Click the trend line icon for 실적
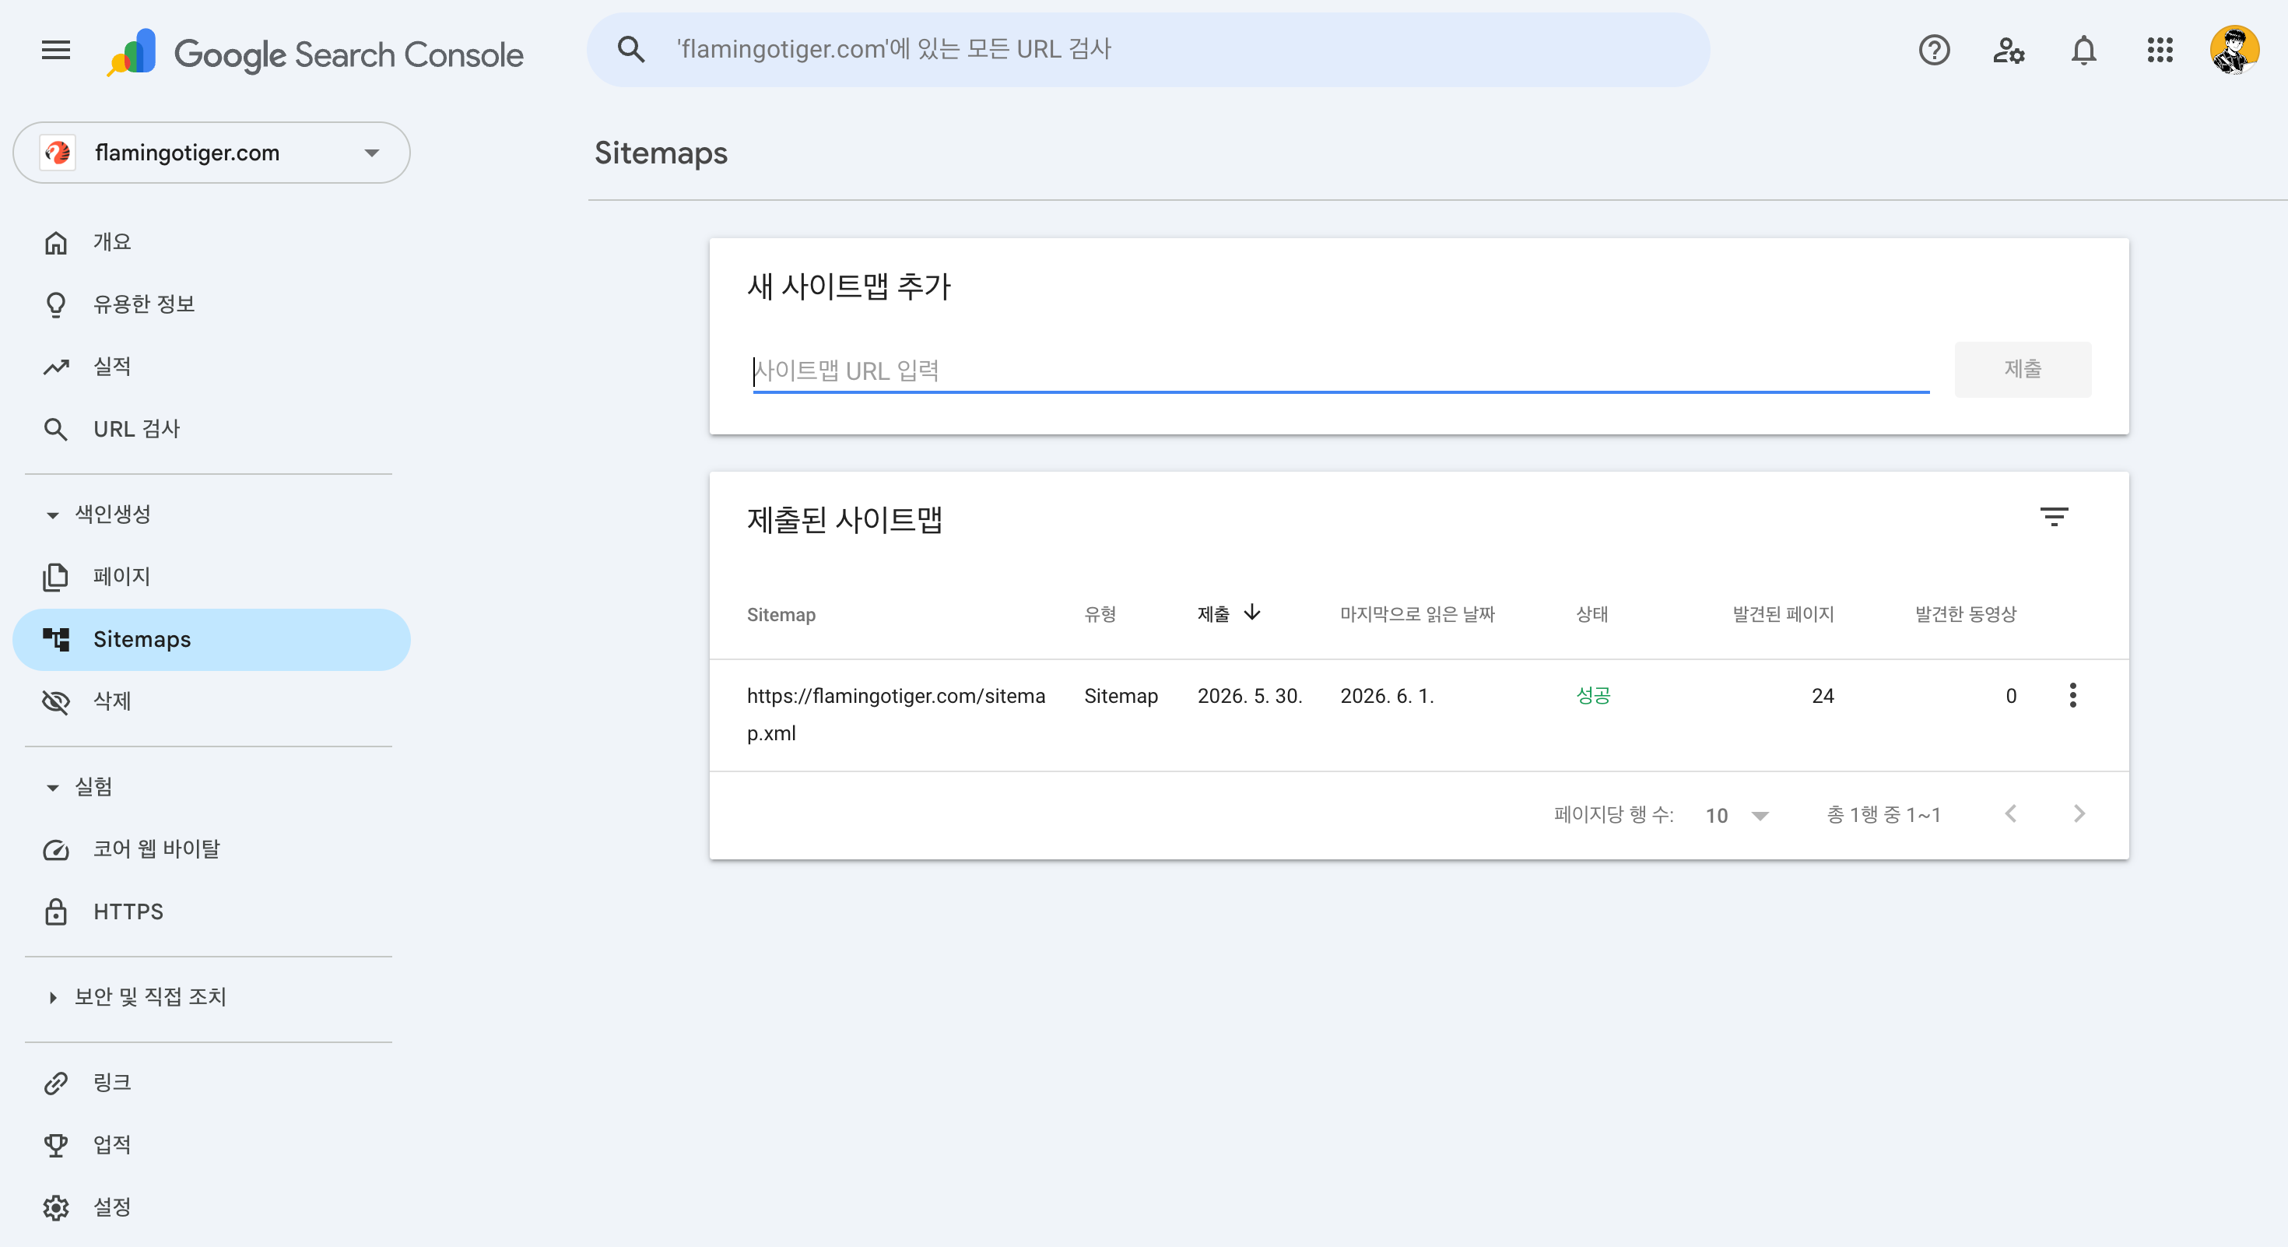This screenshot has height=1247, width=2288. point(56,367)
